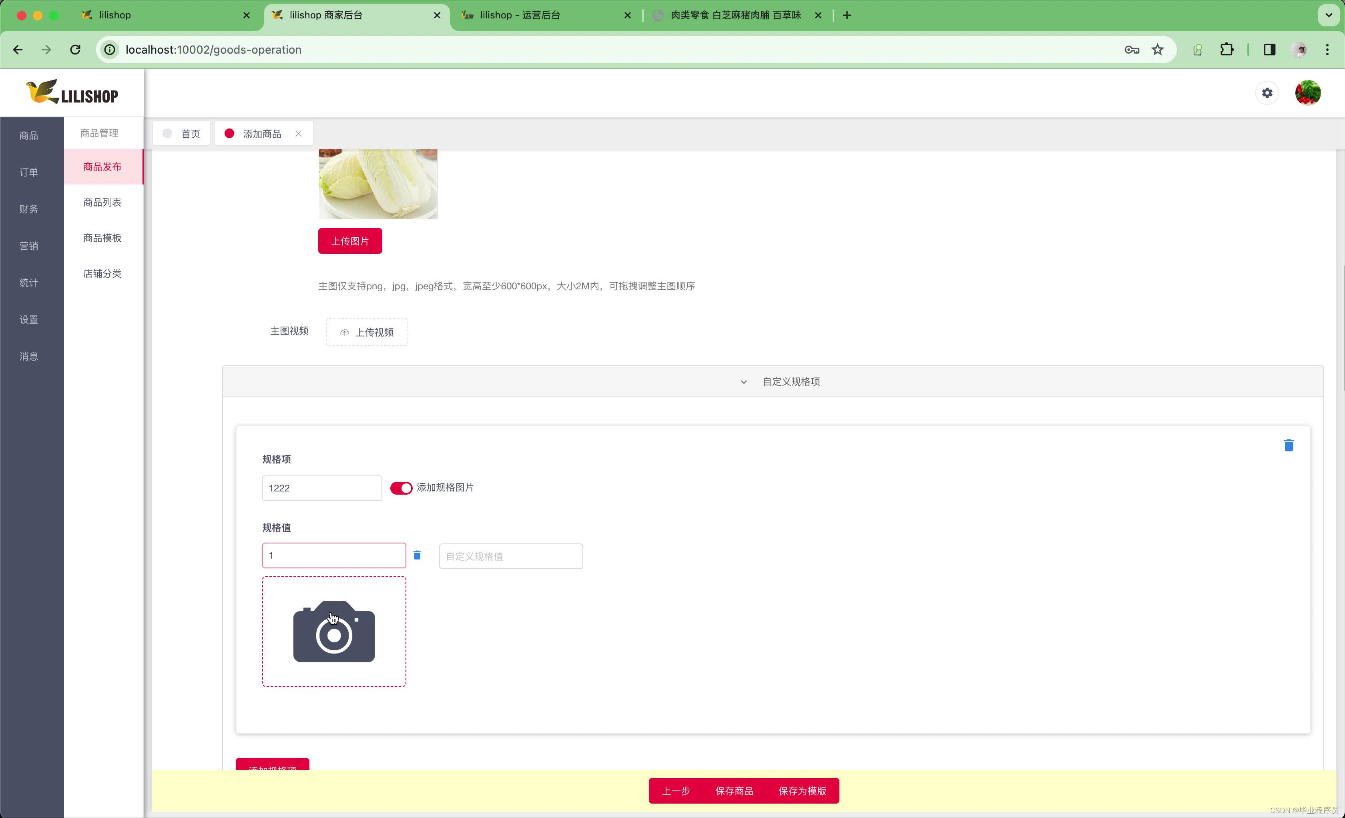
Task: Click the browser address bar URL
Action: click(x=213, y=50)
